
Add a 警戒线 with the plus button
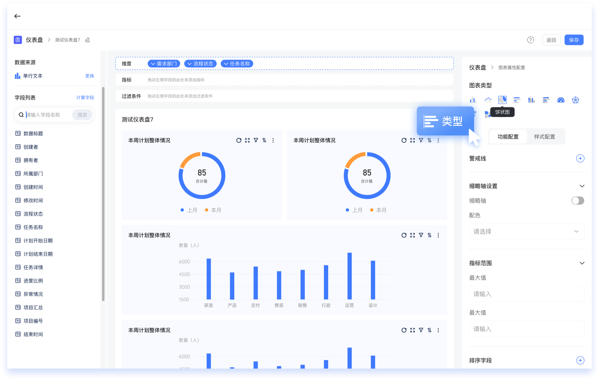coord(580,158)
